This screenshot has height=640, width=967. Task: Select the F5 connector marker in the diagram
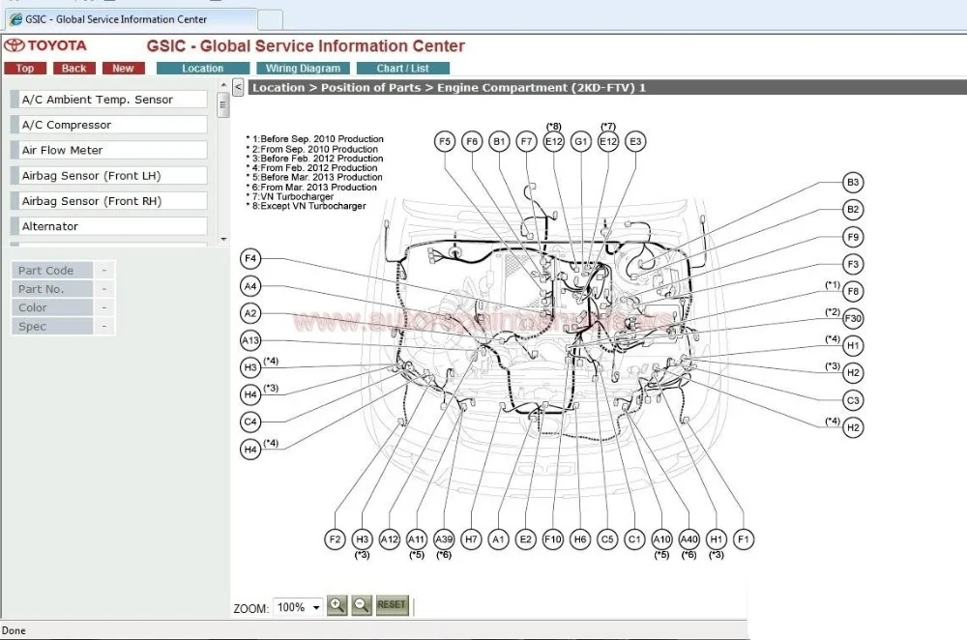445,141
